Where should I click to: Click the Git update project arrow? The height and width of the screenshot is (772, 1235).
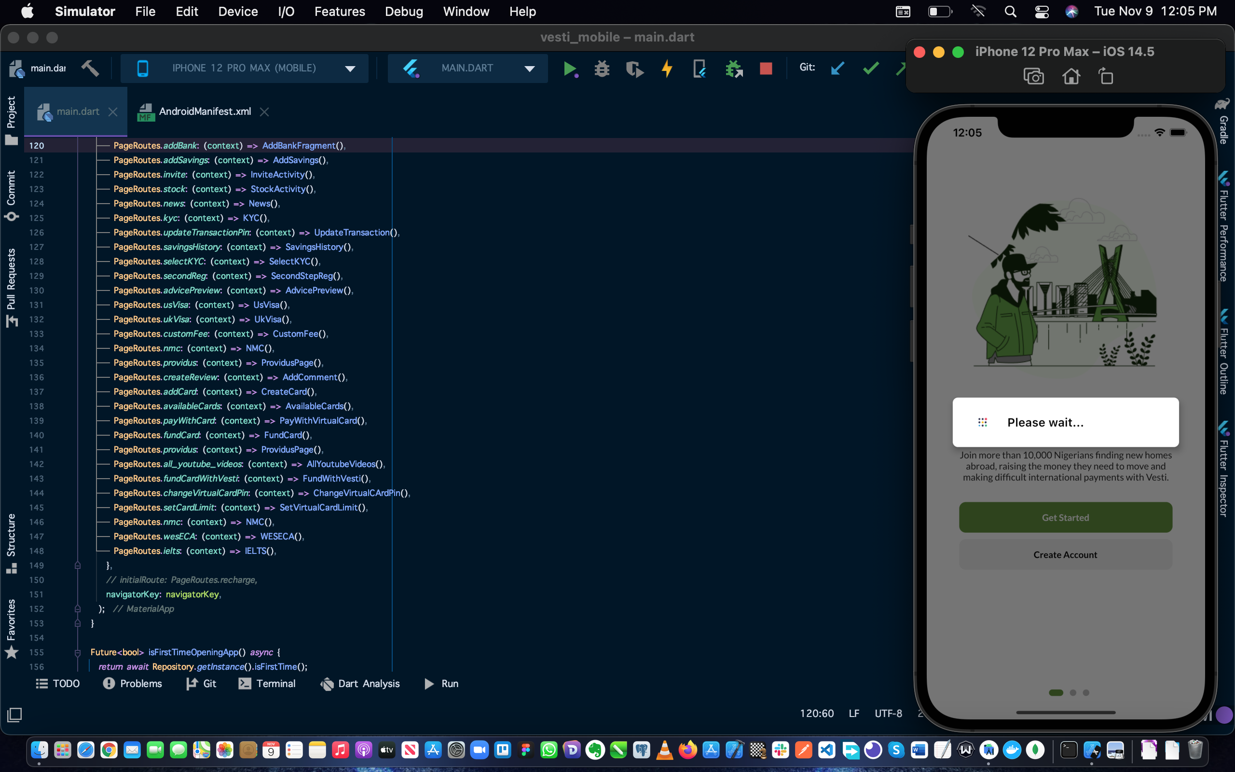(837, 68)
